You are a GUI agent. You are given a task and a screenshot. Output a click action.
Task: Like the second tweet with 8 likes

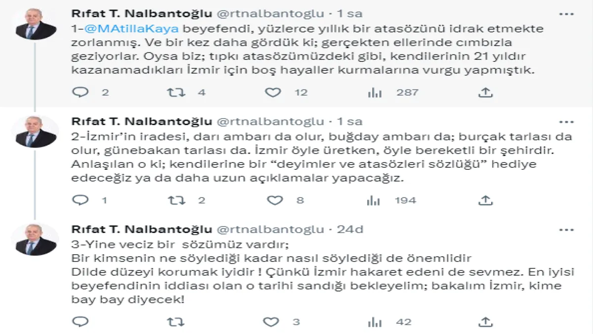[274, 200]
